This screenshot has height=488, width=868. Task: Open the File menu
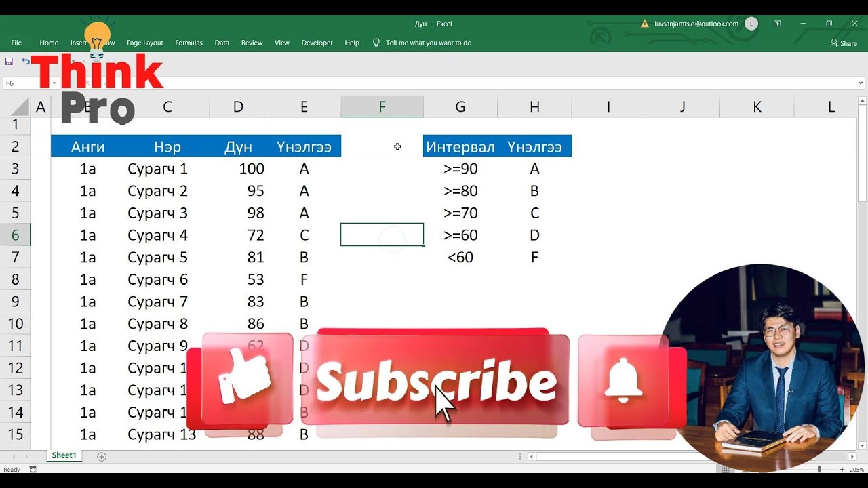pyautogui.click(x=16, y=43)
